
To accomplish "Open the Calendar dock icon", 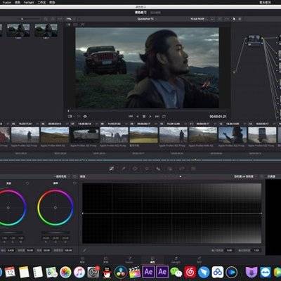I will click(10, 272).
